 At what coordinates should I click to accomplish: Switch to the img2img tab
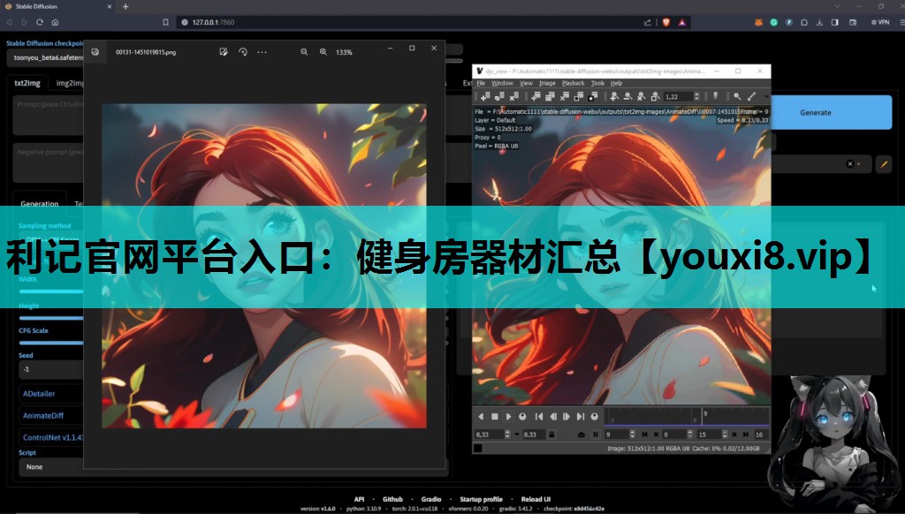coord(69,83)
